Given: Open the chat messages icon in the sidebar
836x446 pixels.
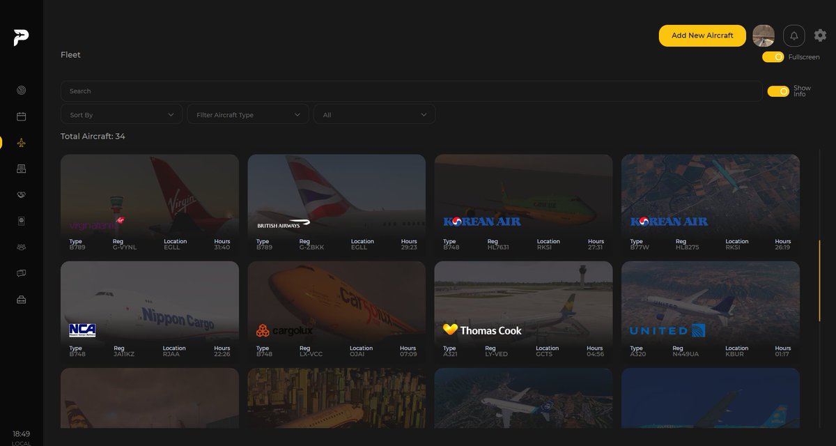Looking at the screenshot, I should 21,272.
